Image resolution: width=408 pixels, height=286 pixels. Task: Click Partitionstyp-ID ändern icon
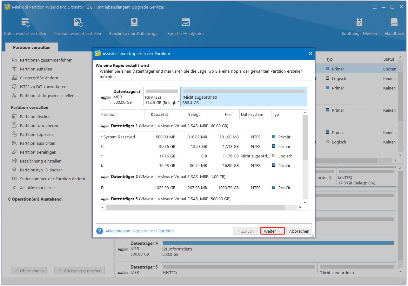point(14,170)
